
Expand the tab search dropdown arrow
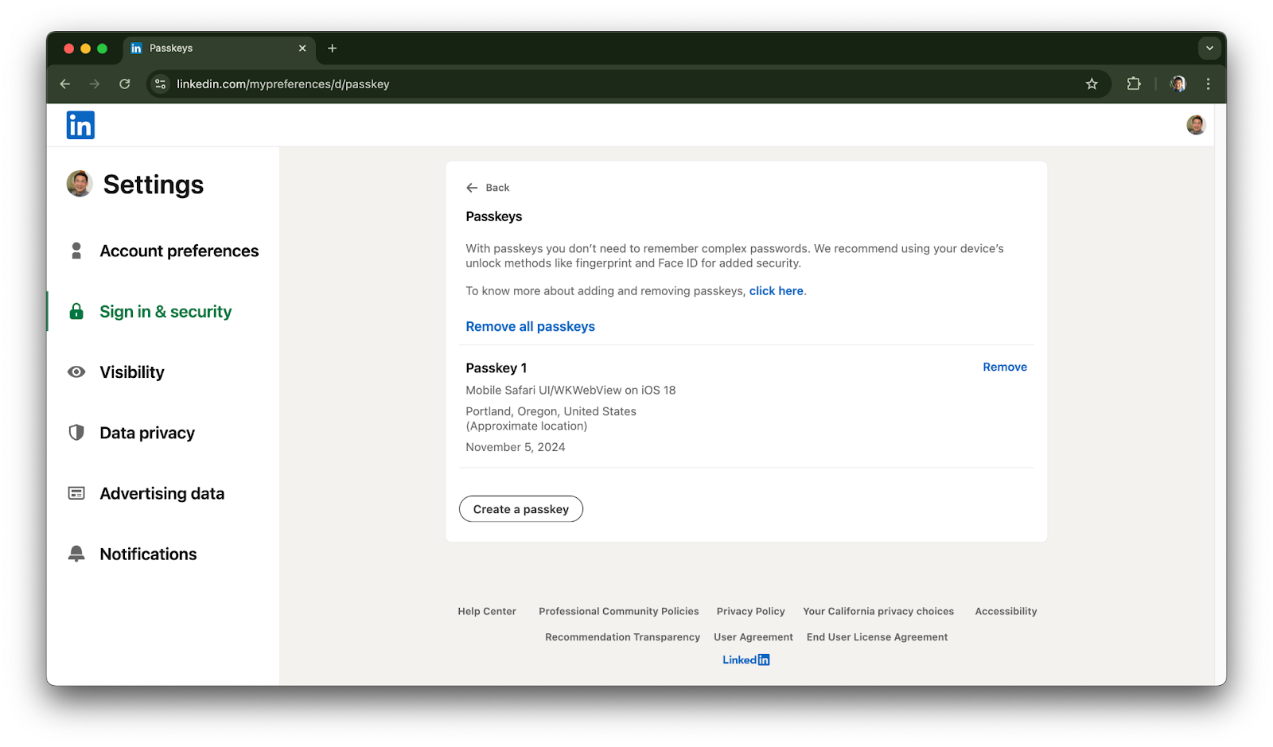[1209, 49]
